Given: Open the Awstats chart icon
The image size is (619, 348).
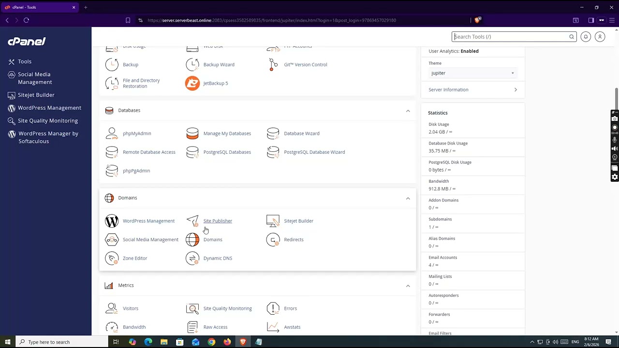Looking at the screenshot, I should coord(273,327).
